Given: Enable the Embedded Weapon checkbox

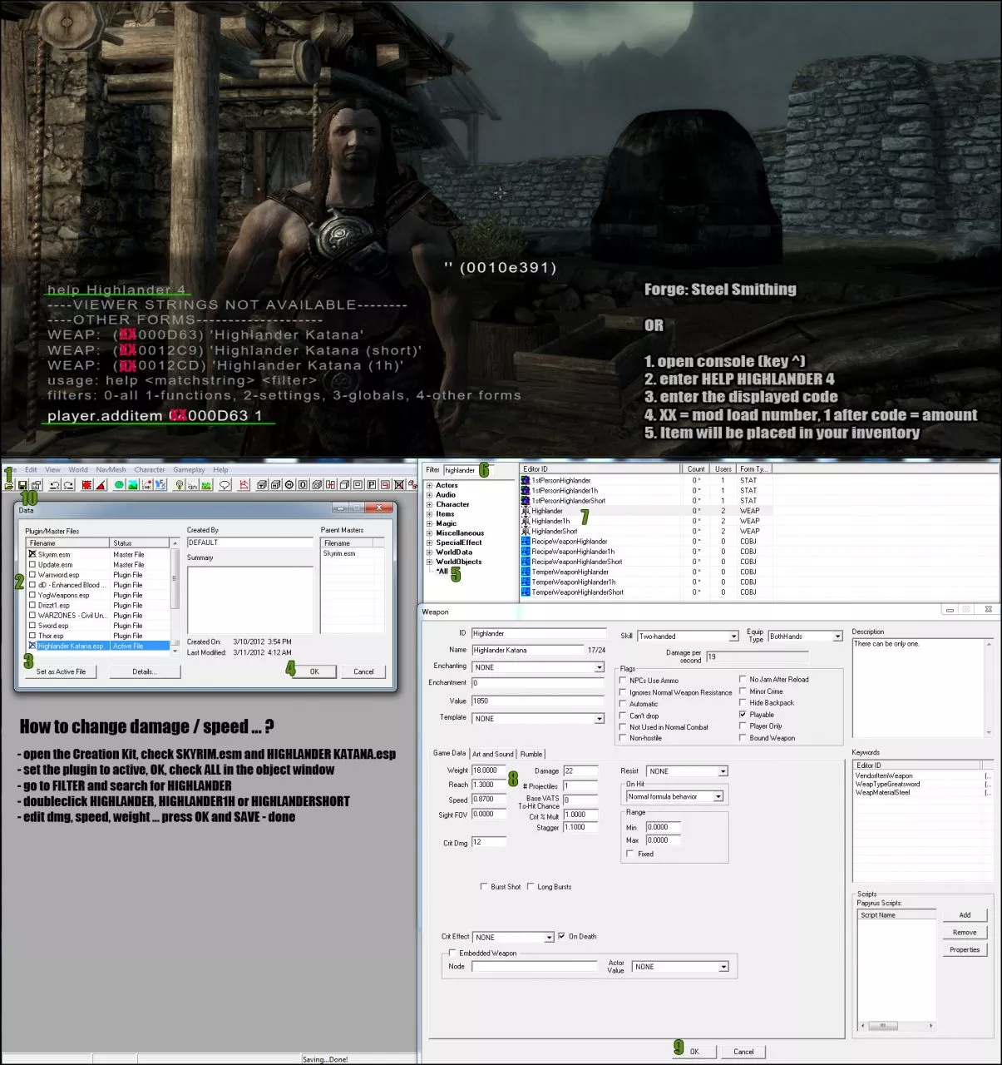Looking at the screenshot, I should [452, 954].
